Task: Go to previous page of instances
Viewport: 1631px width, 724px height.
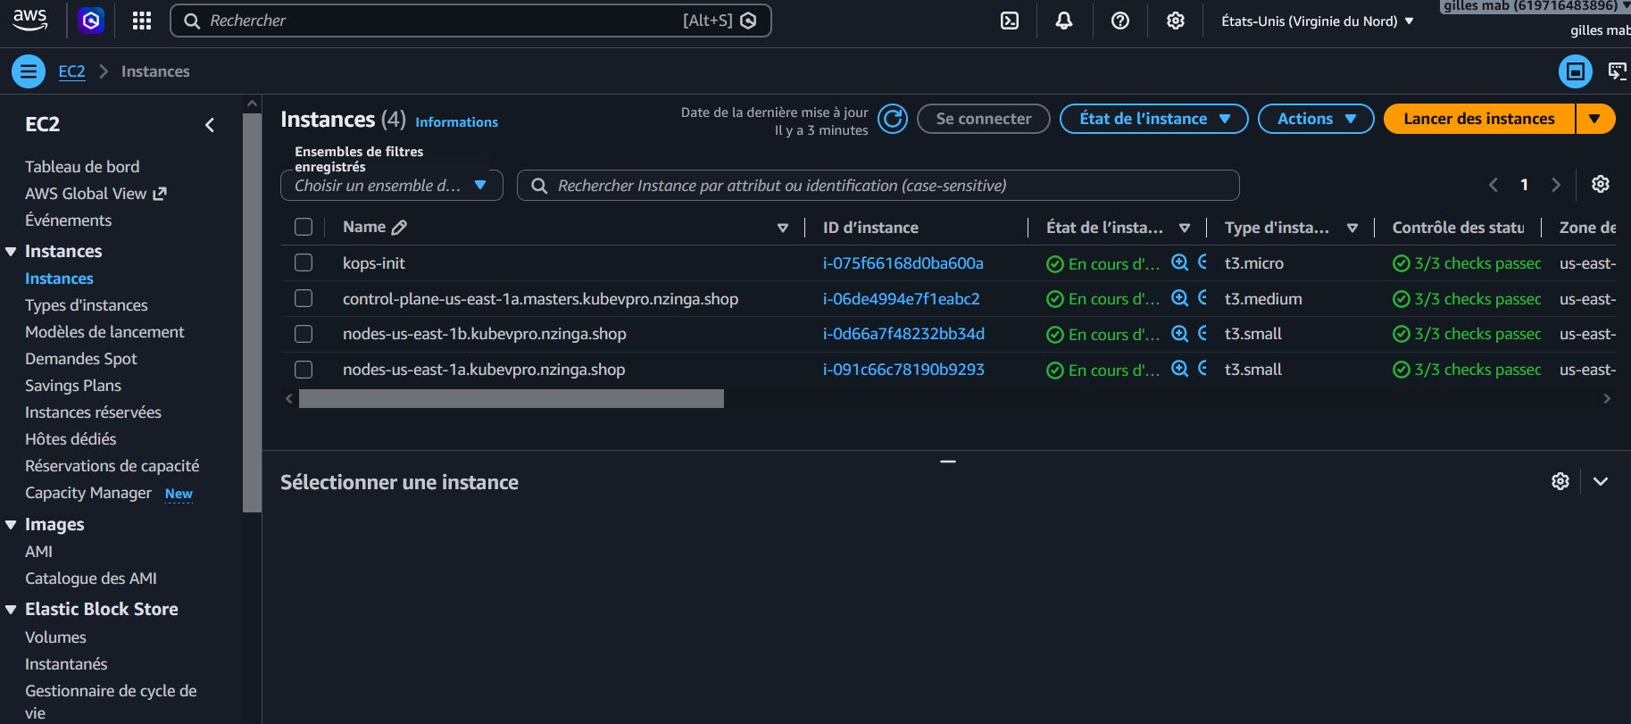Action: coord(1494,185)
